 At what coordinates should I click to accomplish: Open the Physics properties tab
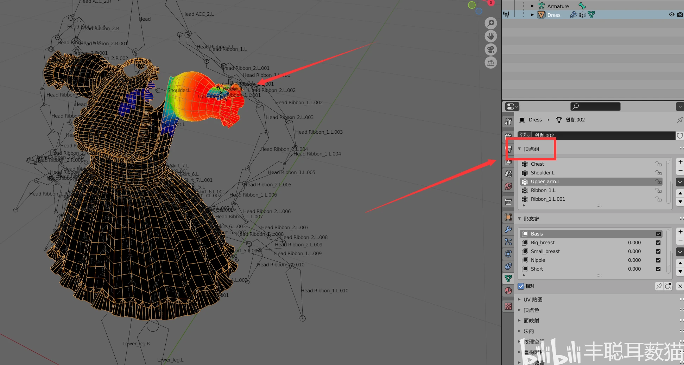coord(508,254)
